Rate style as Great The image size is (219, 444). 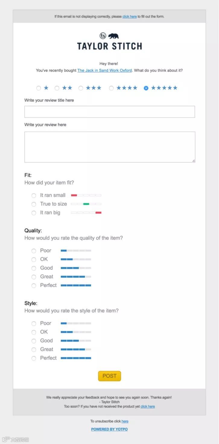click(34, 350)
